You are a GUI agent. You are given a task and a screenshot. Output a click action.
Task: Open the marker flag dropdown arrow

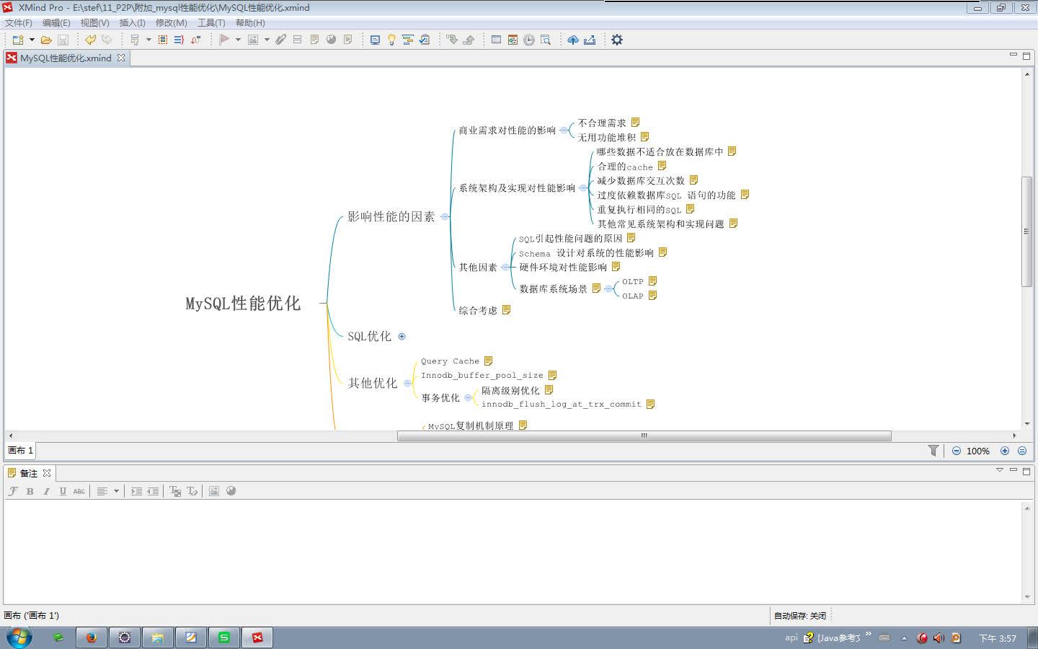tap(238, 40)
